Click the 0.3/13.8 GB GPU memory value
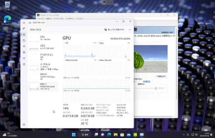The height and width of the screenshot is (138, 215). (70, 116)
